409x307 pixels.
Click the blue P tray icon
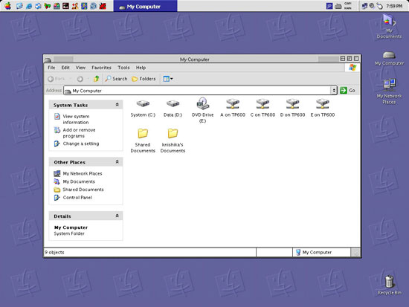click(x=329, y=6)
